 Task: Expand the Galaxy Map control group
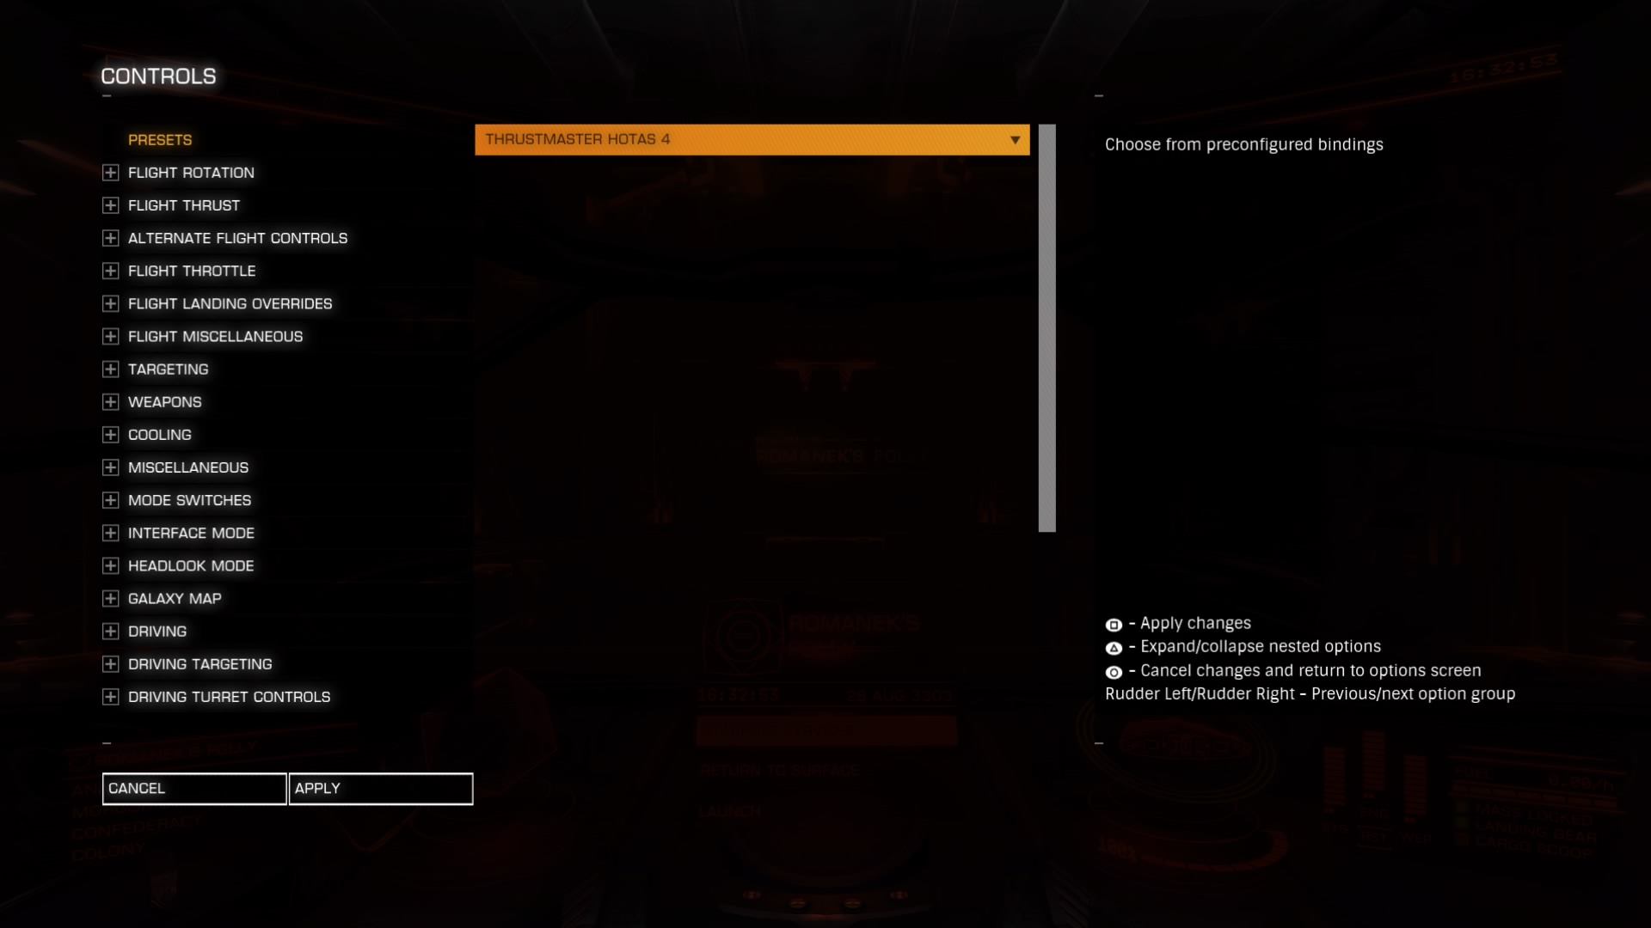click(x=110, y=598)
